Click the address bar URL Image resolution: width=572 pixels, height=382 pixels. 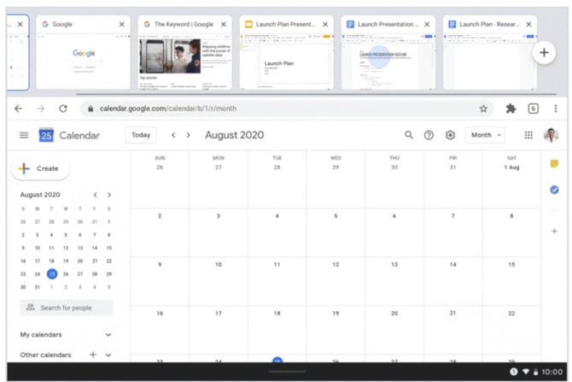168,109
